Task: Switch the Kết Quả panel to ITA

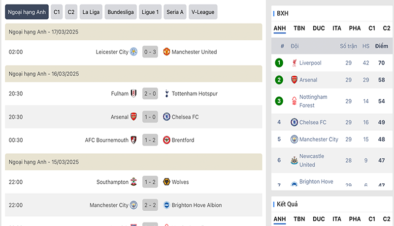Action: pos(337,219)
